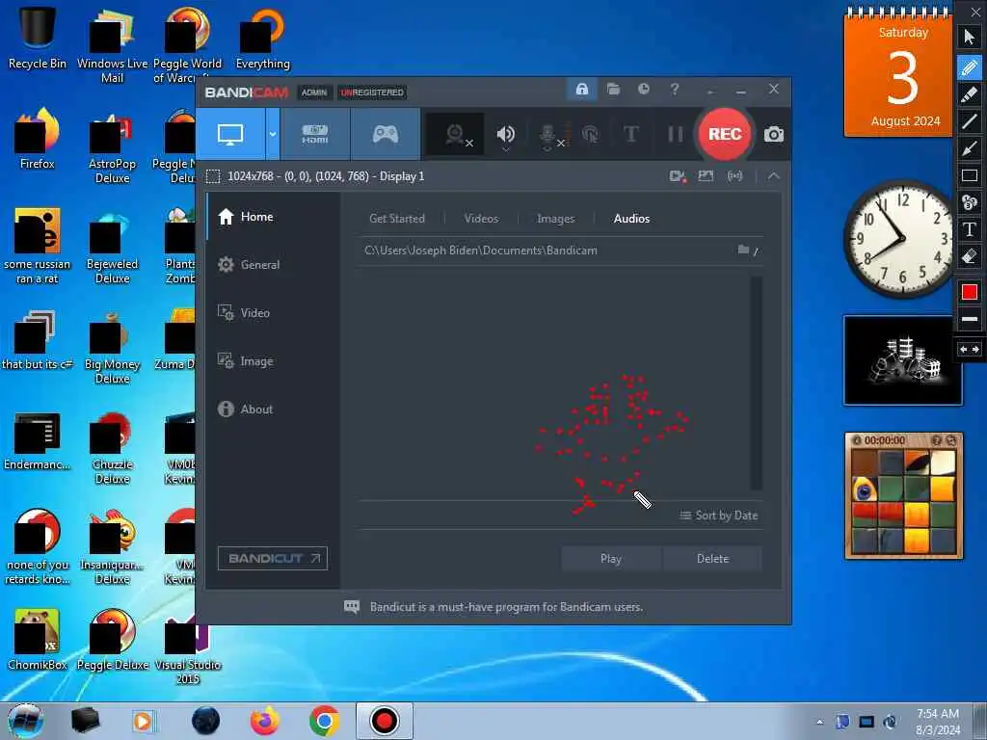
Task: Toggle the pause recording button
Action: click(x=676, y=134)
